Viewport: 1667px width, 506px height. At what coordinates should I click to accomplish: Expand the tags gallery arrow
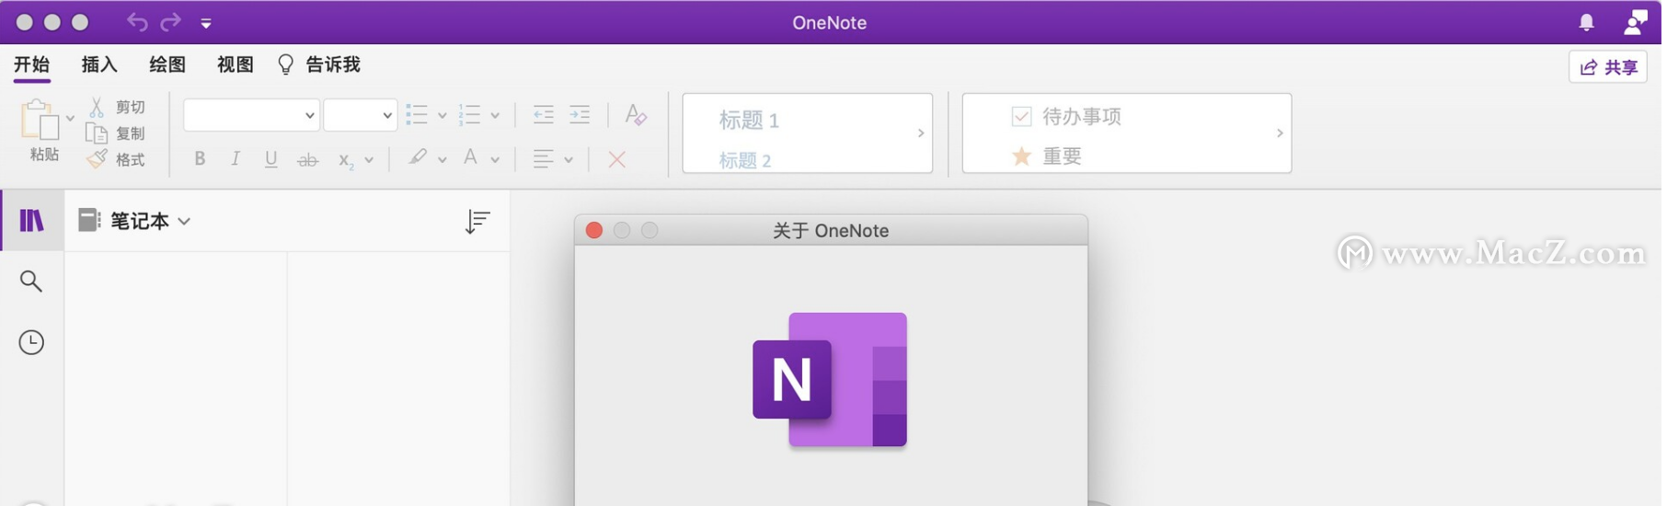click(1280, 133)
